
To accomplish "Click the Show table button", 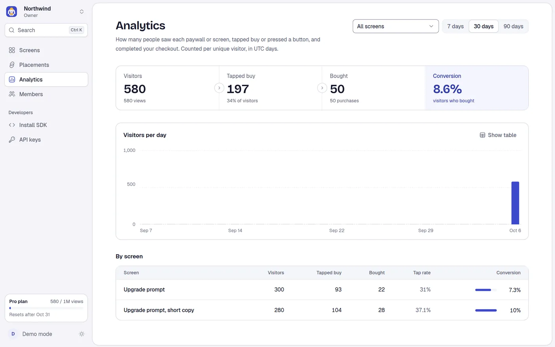I will click(498, 135).
